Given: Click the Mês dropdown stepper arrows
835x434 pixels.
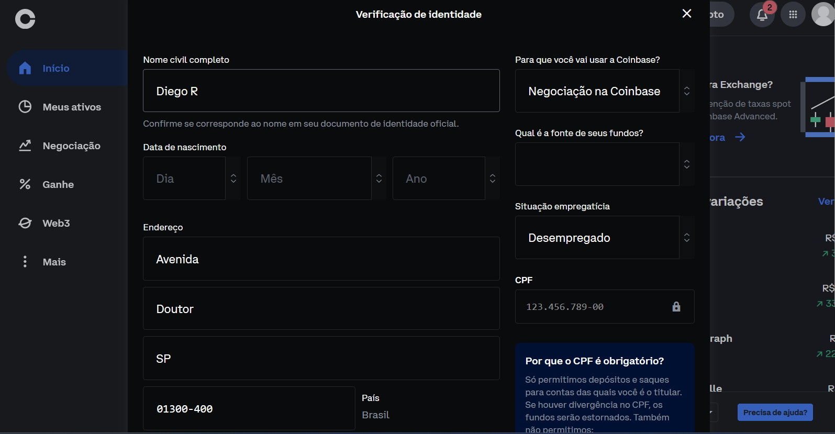Looking at the screenshot, I should [379, 179].
